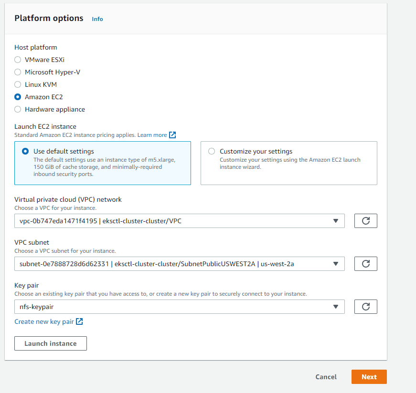
Task: Expand the VPC subnet dropdown
Action: click(x=179, y=264)
